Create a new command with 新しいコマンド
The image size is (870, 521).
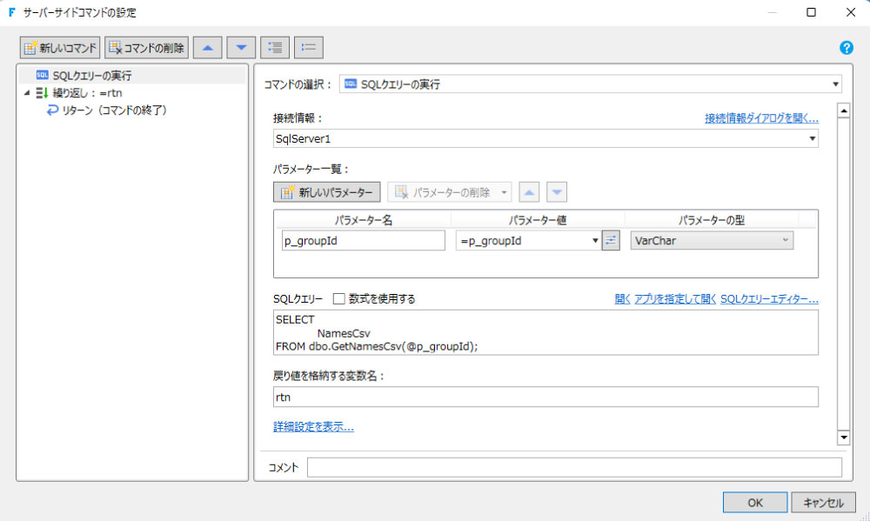click(x=58, y=47)
